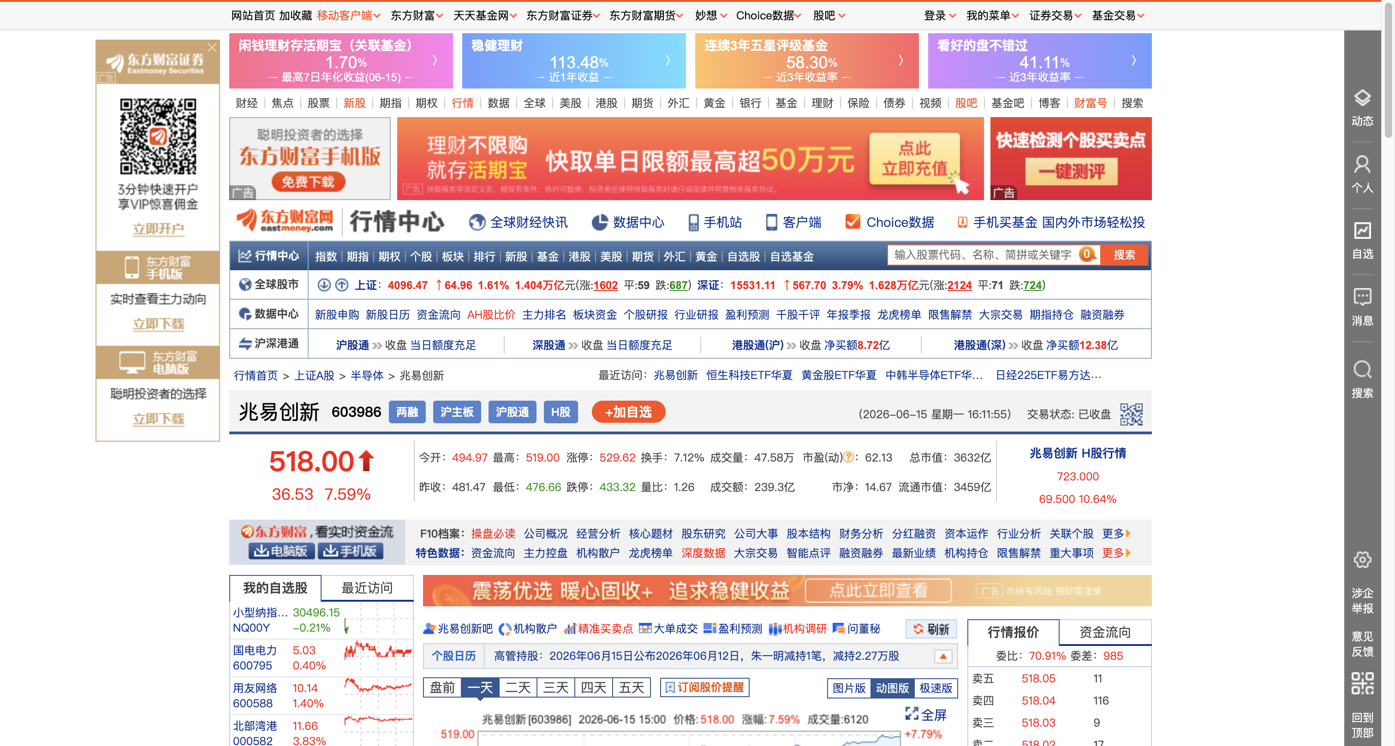Switch to the 资金流向 tab
This screenshot has width=1395, height=746.
click(x=1105, y=632)
